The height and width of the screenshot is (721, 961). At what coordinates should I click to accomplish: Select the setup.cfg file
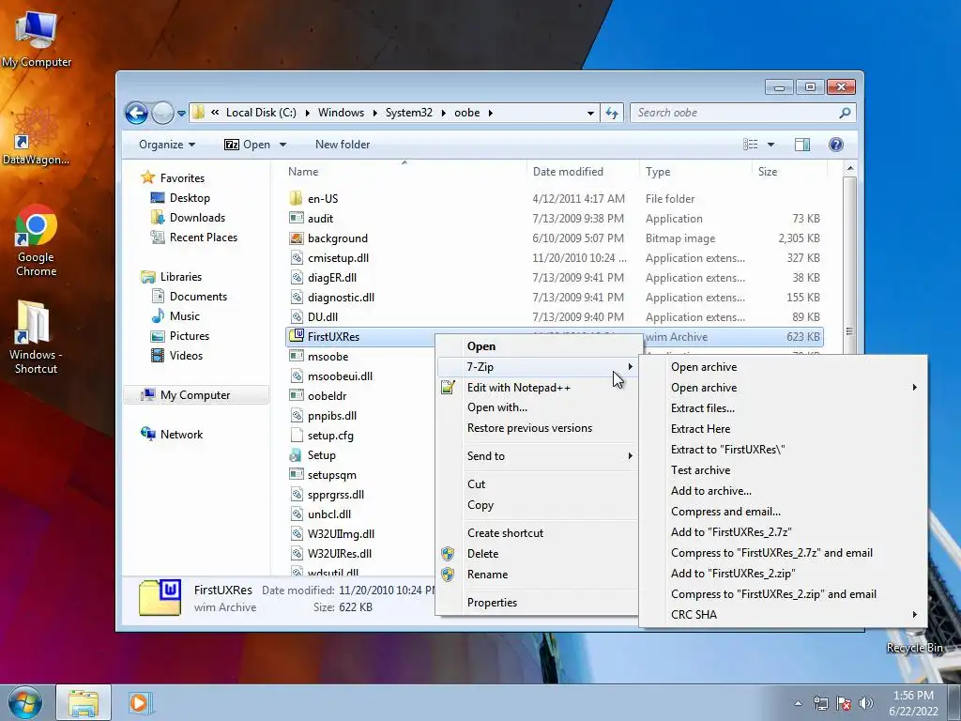(330, 436)
